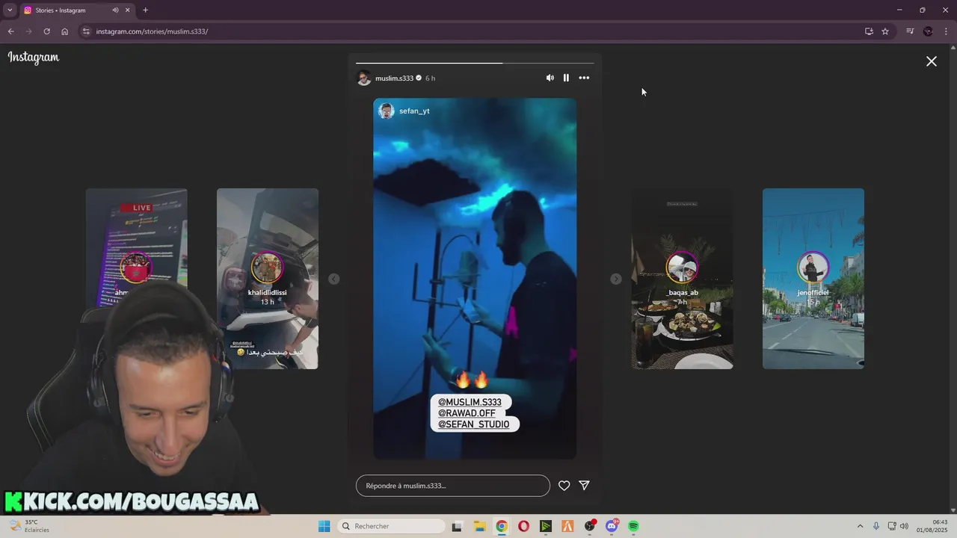957x538 pixels.
Task: Open the browser home page
Action: pyautogui.click(x=64, y=31)
